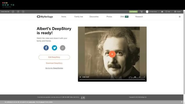Open the Family tree menu
The height and width of the screenshot is (104, 185).
click(79, 17)
